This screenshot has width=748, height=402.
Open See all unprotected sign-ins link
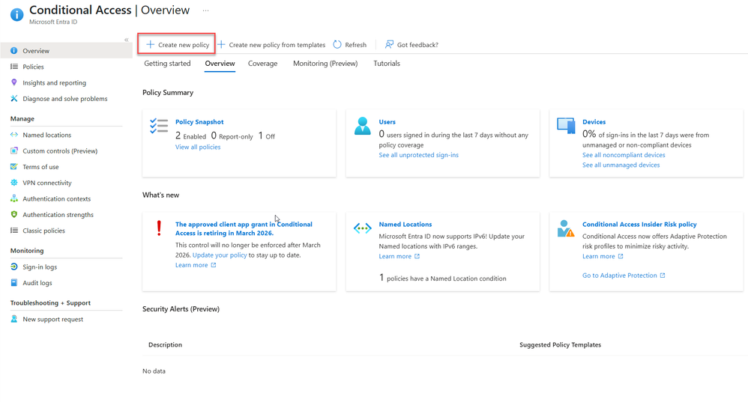[418, 155]
